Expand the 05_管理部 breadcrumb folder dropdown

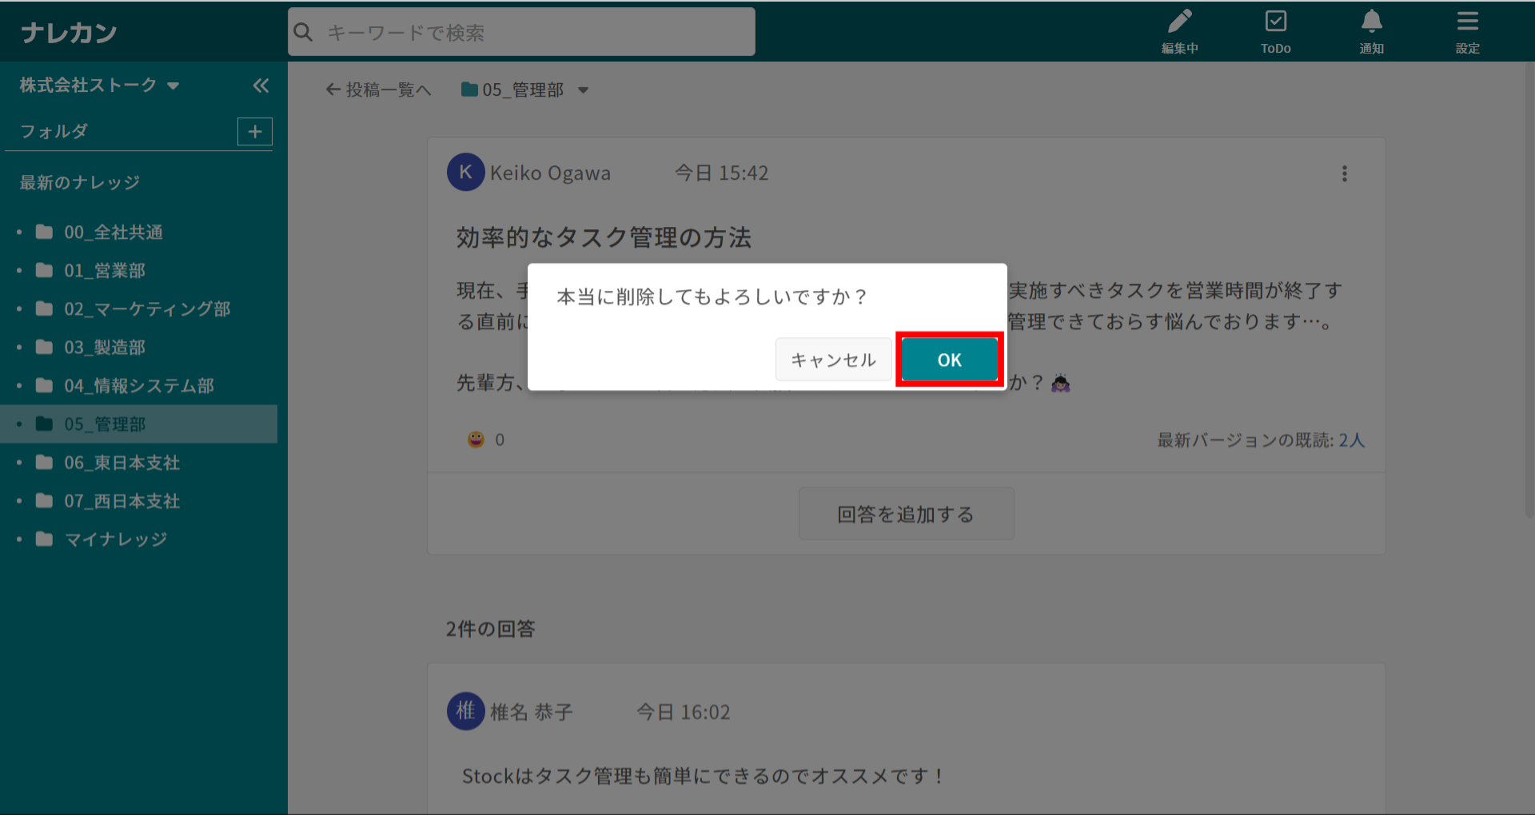[x=583, y=90]
